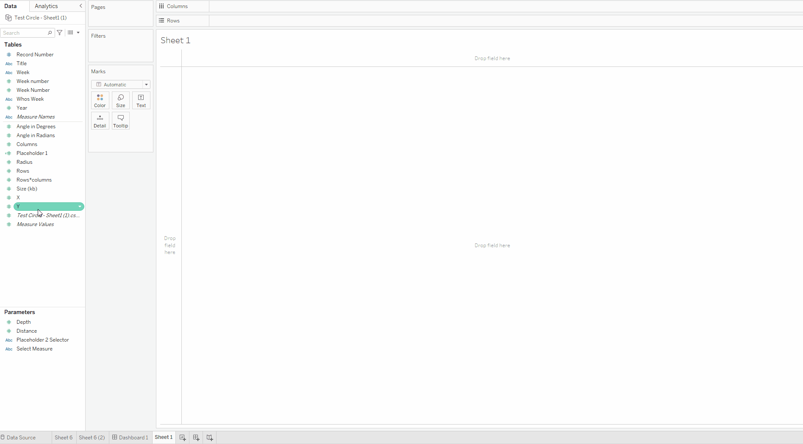Select the Size shelf icon
This screenshot has width=803, height=444.
point(120,100)
